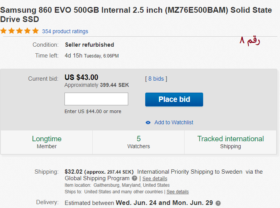Open See details link for shipping program
Viewport: 280px width, 208px height.
155,179
